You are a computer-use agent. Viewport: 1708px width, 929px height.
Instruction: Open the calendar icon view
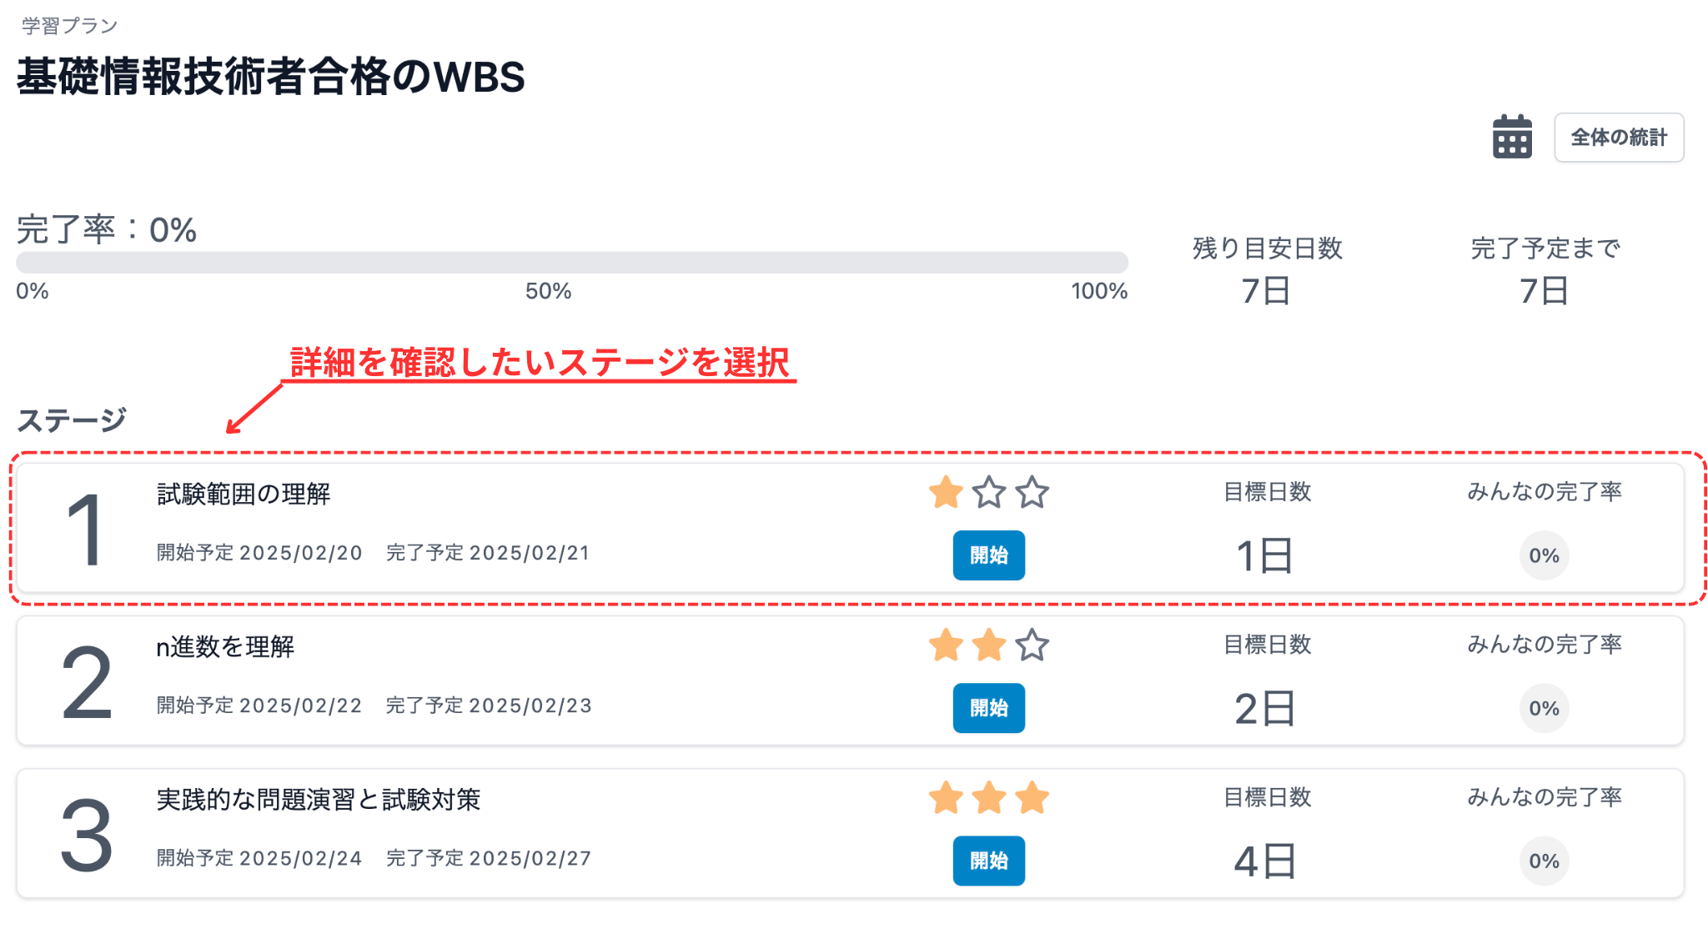(1511, 137)
